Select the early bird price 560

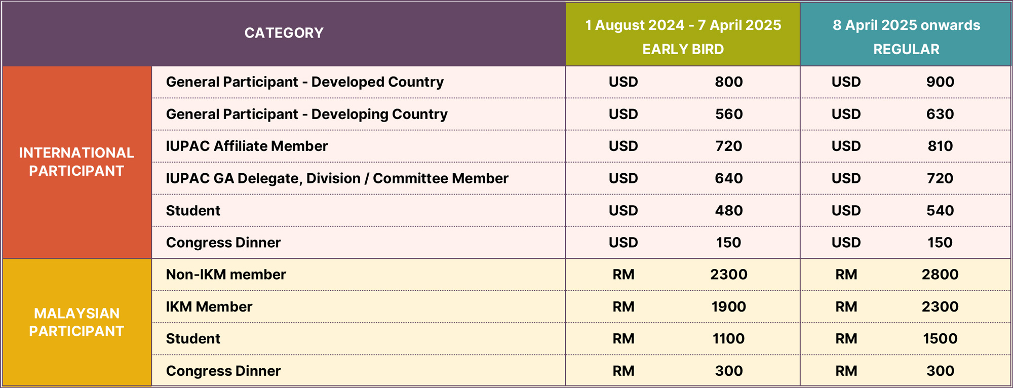[x=728, y=114]
